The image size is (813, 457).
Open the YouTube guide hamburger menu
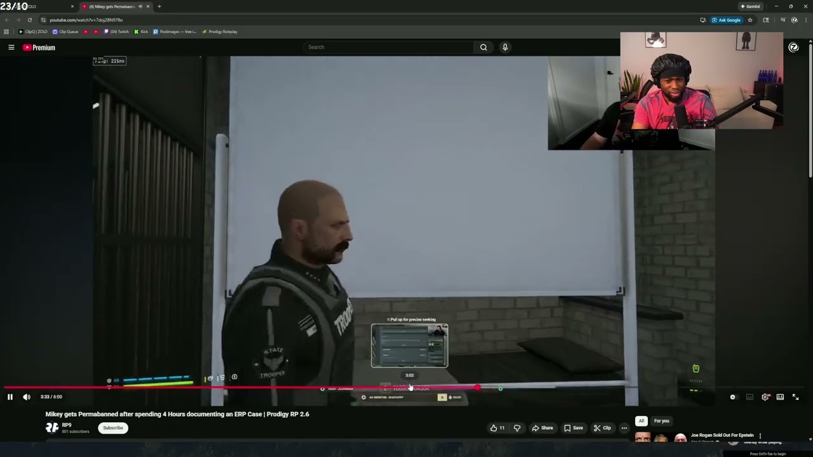[x=11, y=48]
